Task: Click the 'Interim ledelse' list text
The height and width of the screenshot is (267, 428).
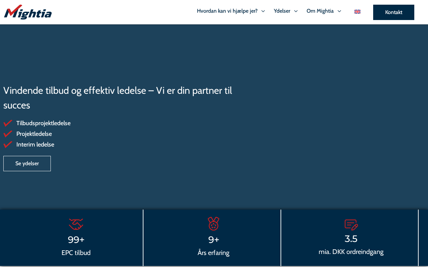Action: click(35, 145)
